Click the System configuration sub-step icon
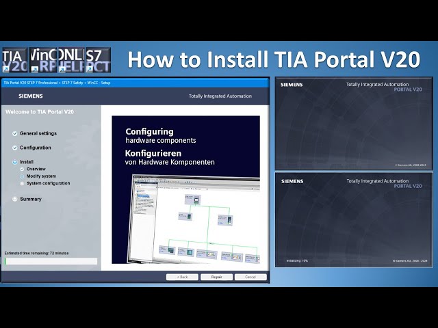 [x=22, y=184]
